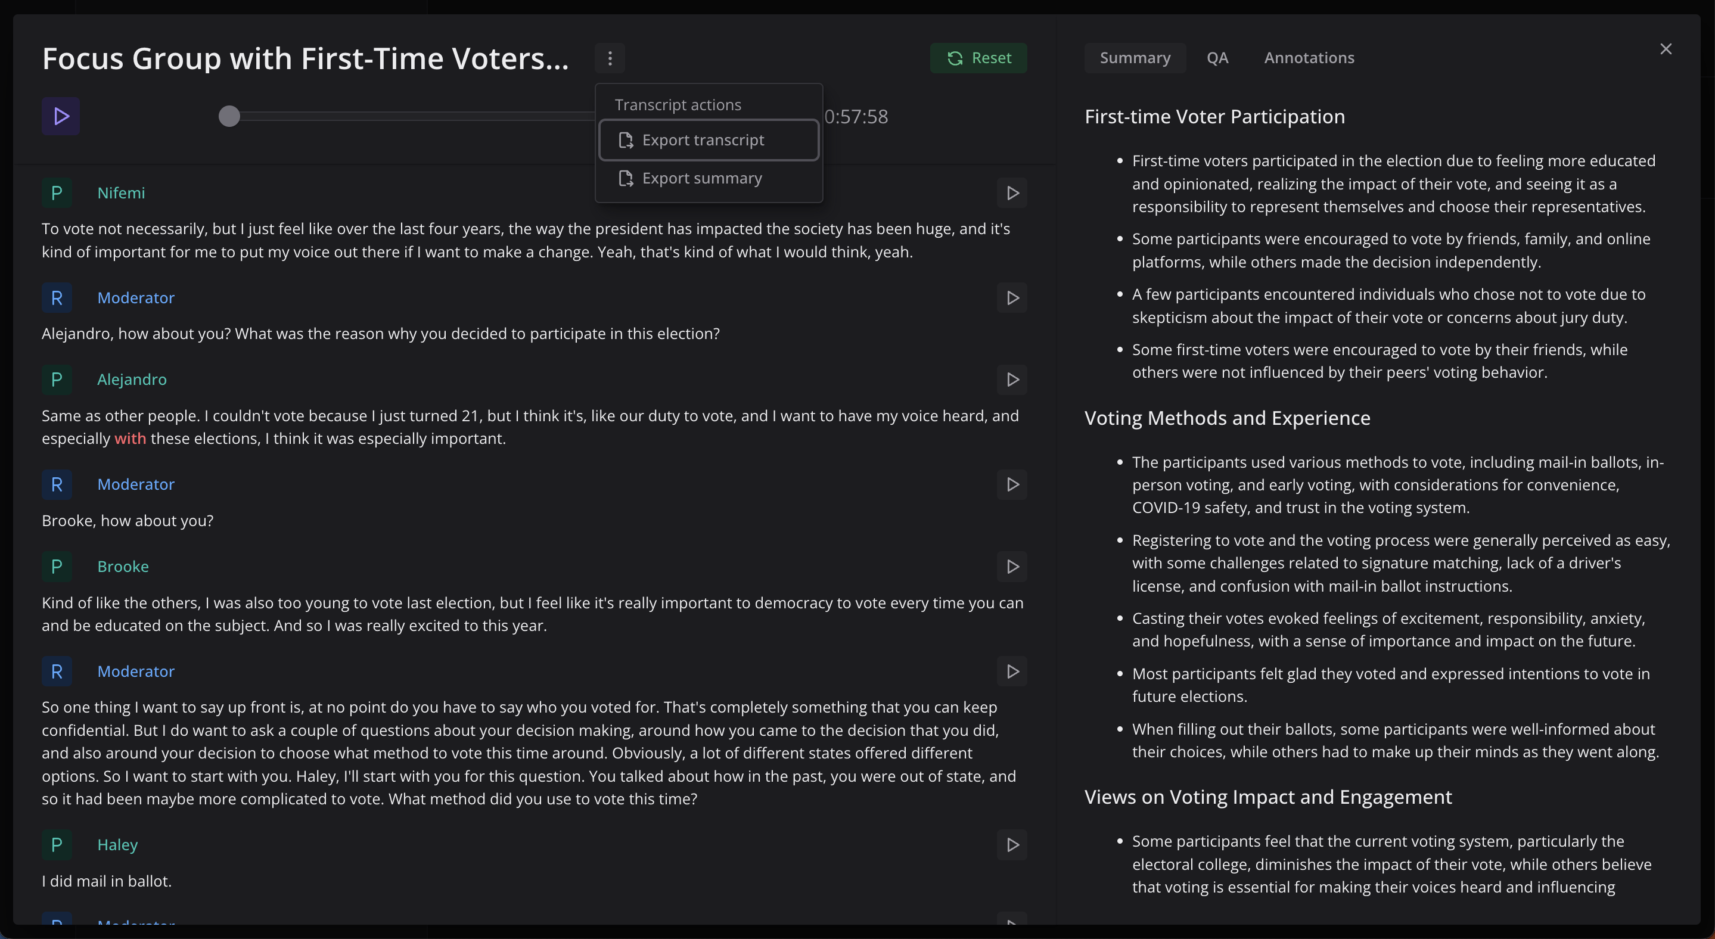This screenshot has height=939, width=1715.
Task: Open the three-dot transcript actions menu
Action: tap(610, 58)
